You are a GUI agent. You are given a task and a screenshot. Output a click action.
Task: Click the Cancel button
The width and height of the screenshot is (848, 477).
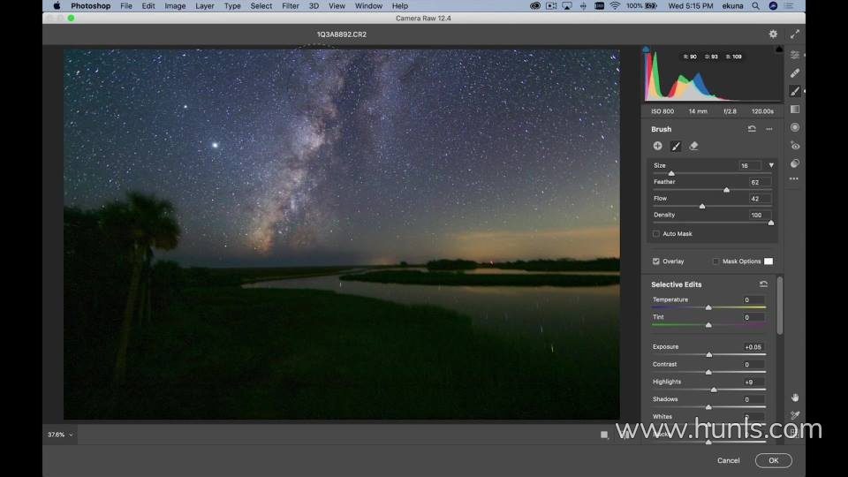[729, 460]
